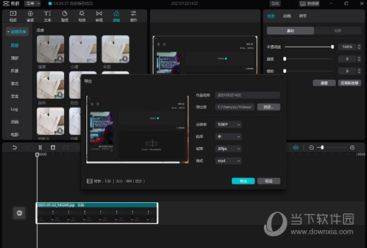
Task: Click the delete trash icon above timeline
Action: coord(53,148)
